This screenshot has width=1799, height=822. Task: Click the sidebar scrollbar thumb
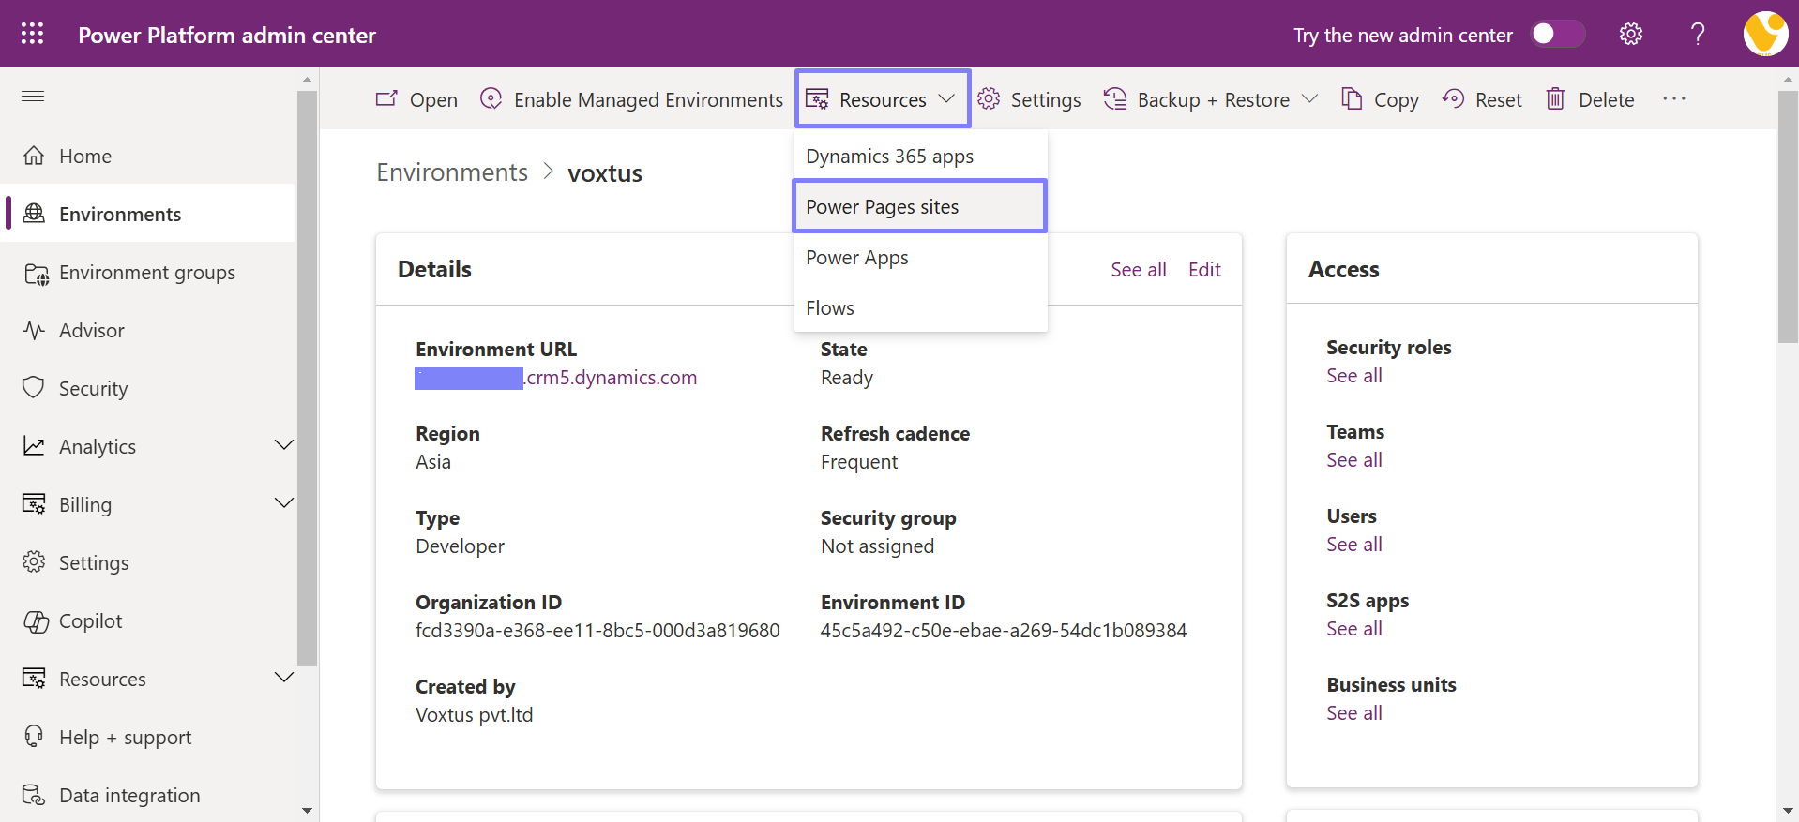pos(307,378)
